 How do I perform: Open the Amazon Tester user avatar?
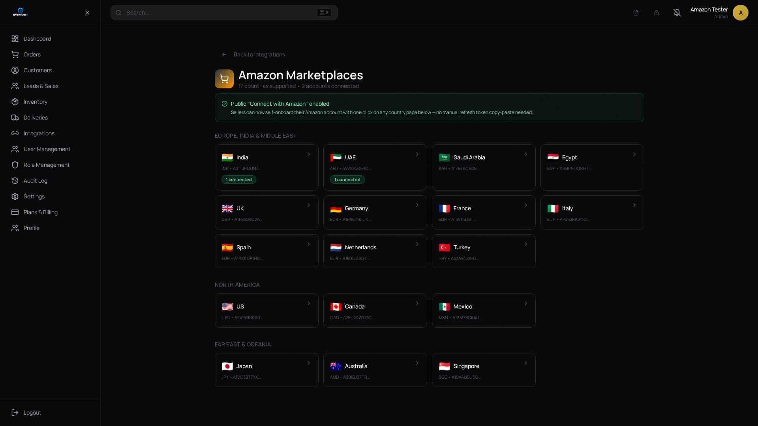[x=741, y=13]
